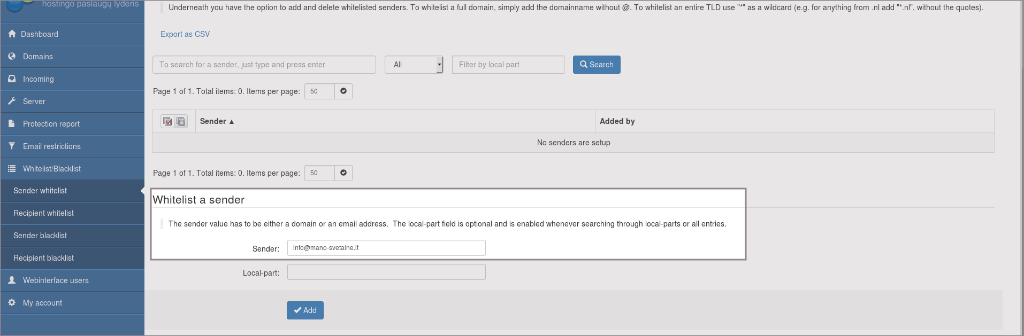Image resolution: width=1024 pixels, height=336 pixels.
Task: Click the My account gear icon
Action: click(x=12, y=302)
